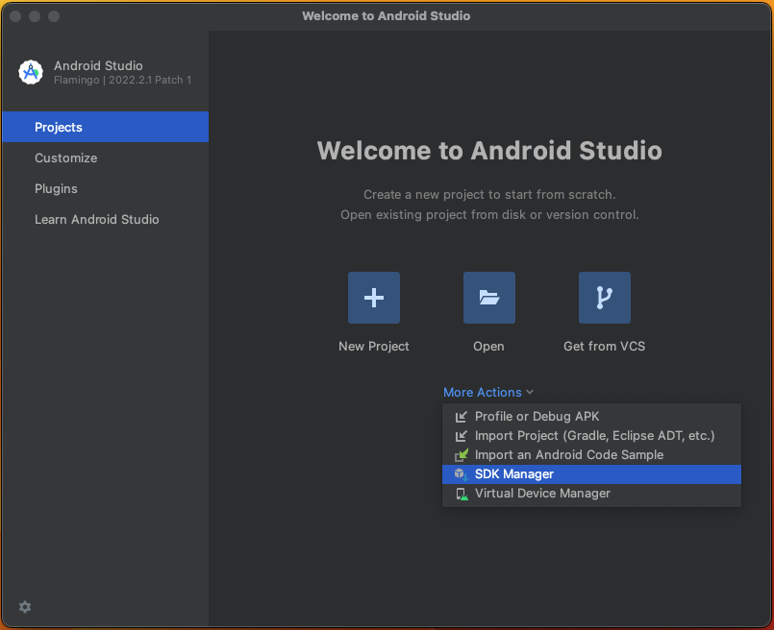Collapse the More Actions dropdown
774x630 pixels.
pos(488,393)
